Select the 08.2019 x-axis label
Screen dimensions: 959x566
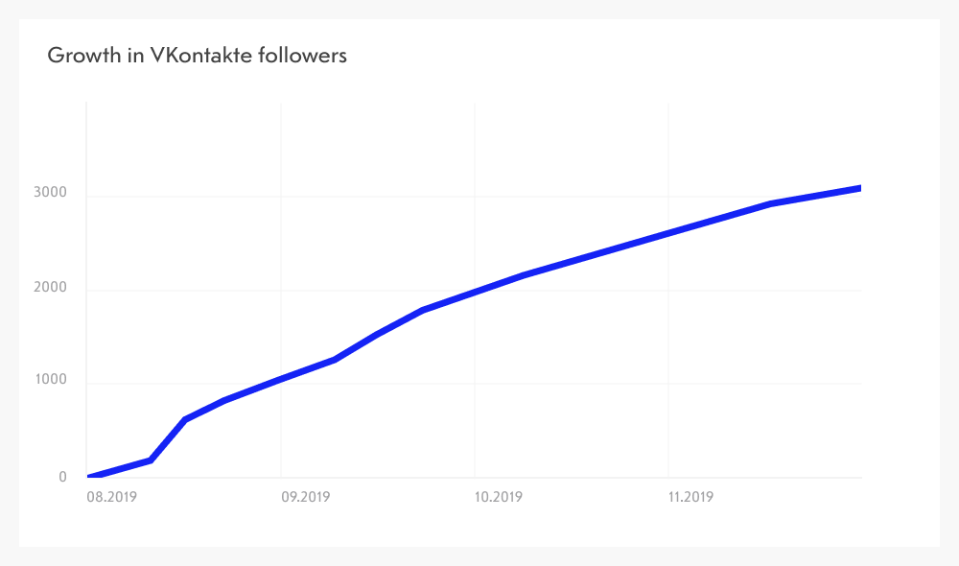(111, 497)
